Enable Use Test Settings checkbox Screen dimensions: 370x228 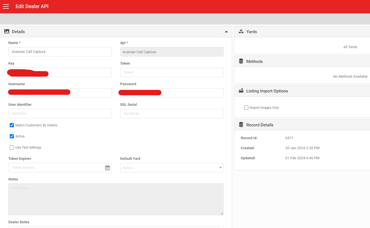(x=12, y=148)
